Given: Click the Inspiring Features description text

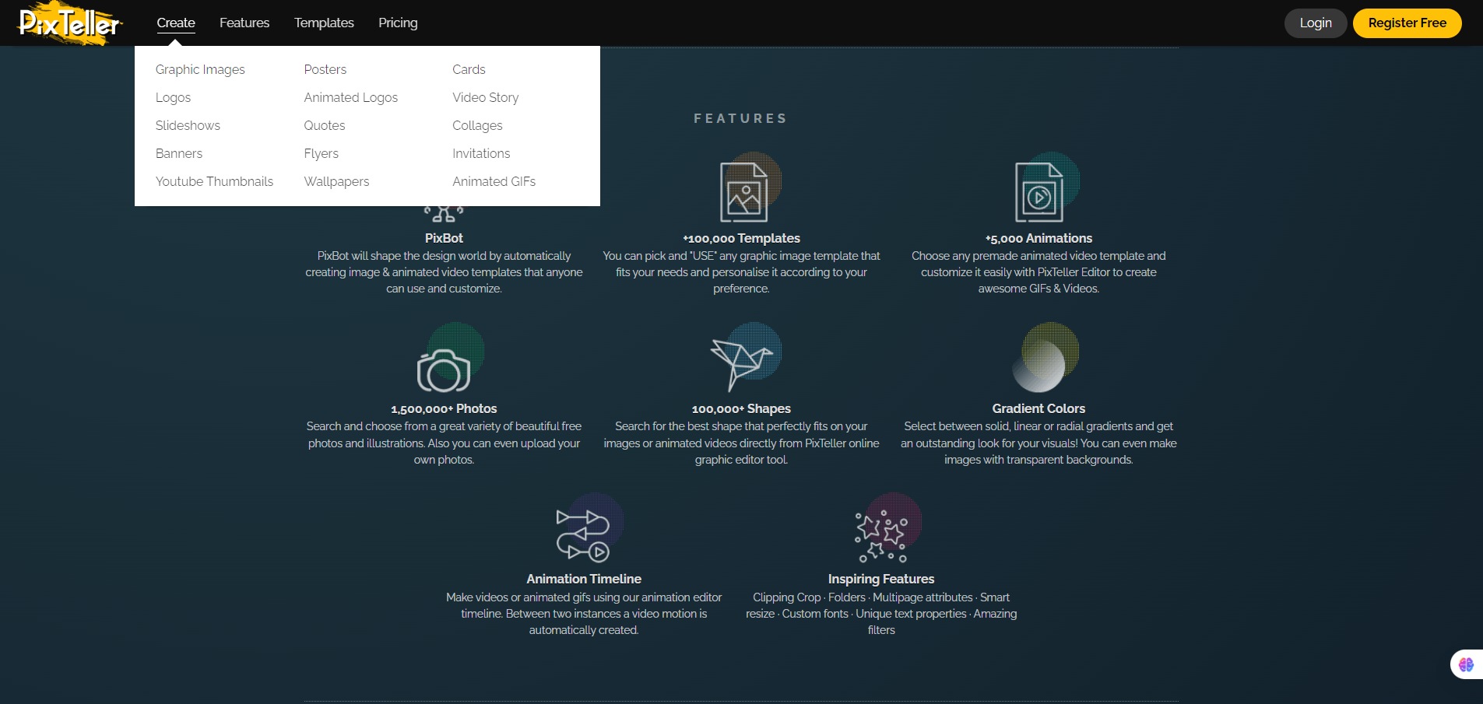Looking at the screenshot, I should (881, 614).
